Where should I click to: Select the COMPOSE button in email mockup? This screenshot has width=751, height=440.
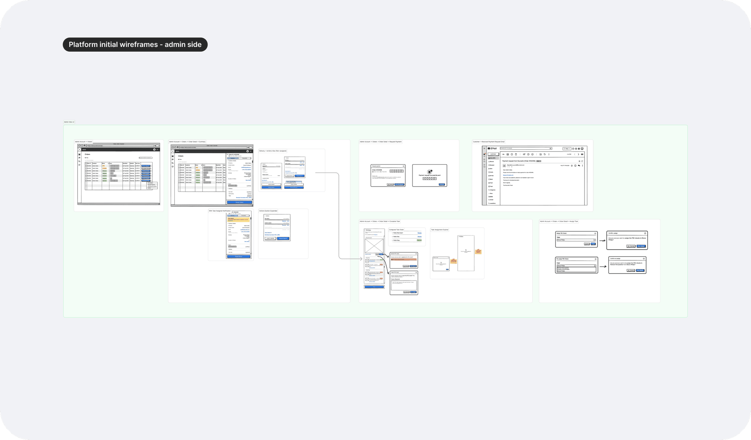point(493,154)
